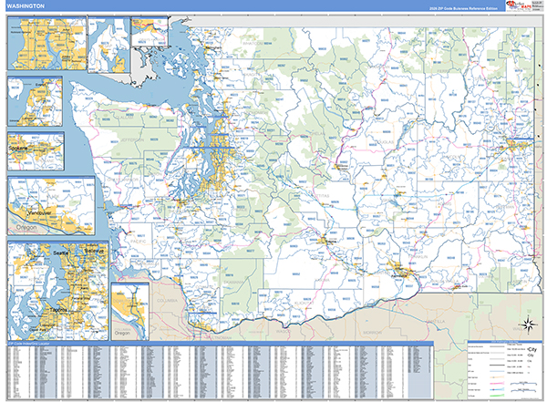Click the JEFFERSON county label
Viewport: 547px width, 402px height.
[132, 140]
